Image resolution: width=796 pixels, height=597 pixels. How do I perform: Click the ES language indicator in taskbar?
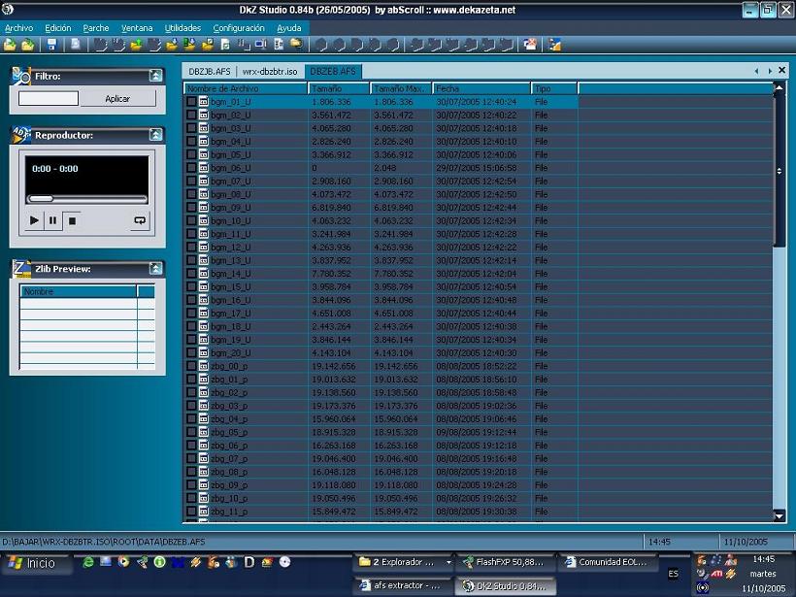(x=673, y=574)
